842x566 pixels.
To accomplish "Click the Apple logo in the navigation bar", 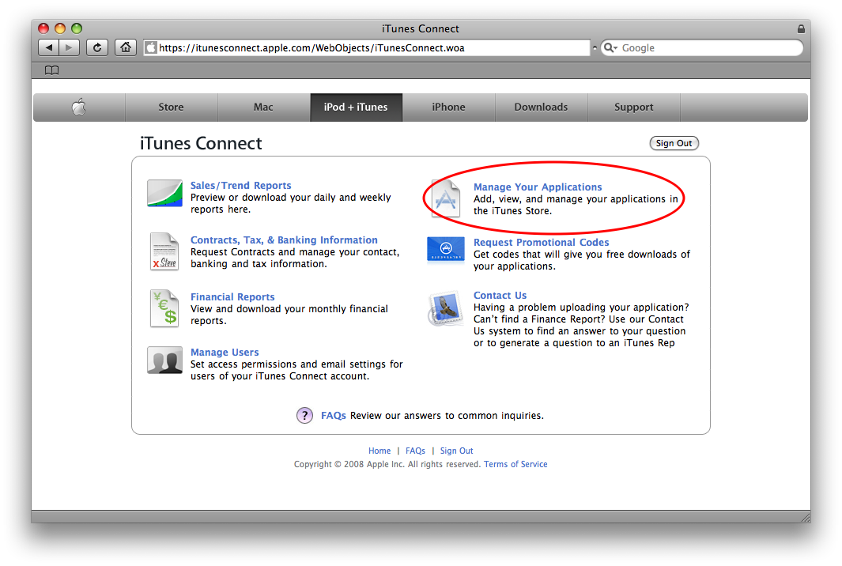I will coord(79,107).
